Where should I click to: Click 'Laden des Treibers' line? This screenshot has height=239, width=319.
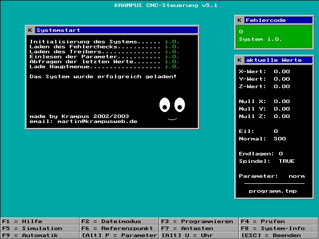(x=104, y=52)
